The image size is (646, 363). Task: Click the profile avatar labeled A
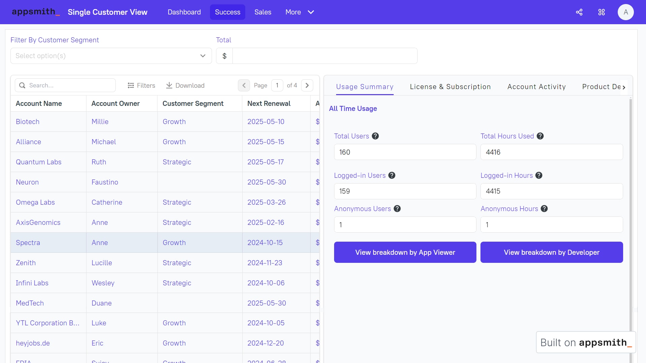pos(626,12)
